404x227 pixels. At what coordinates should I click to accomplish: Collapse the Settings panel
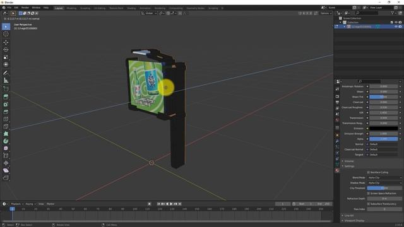pyautogui.click(x=349, y=166)
